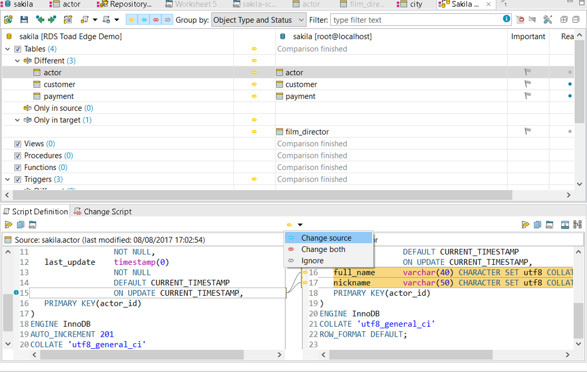Click the important flag on payment row
587x372 pixels.
point(528,96)
